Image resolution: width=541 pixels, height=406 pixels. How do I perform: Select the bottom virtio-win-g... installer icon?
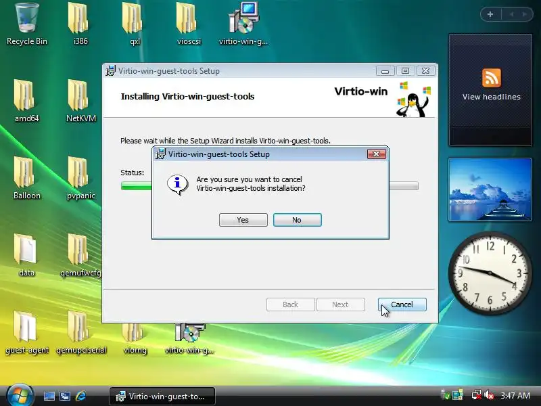(189, 338)
